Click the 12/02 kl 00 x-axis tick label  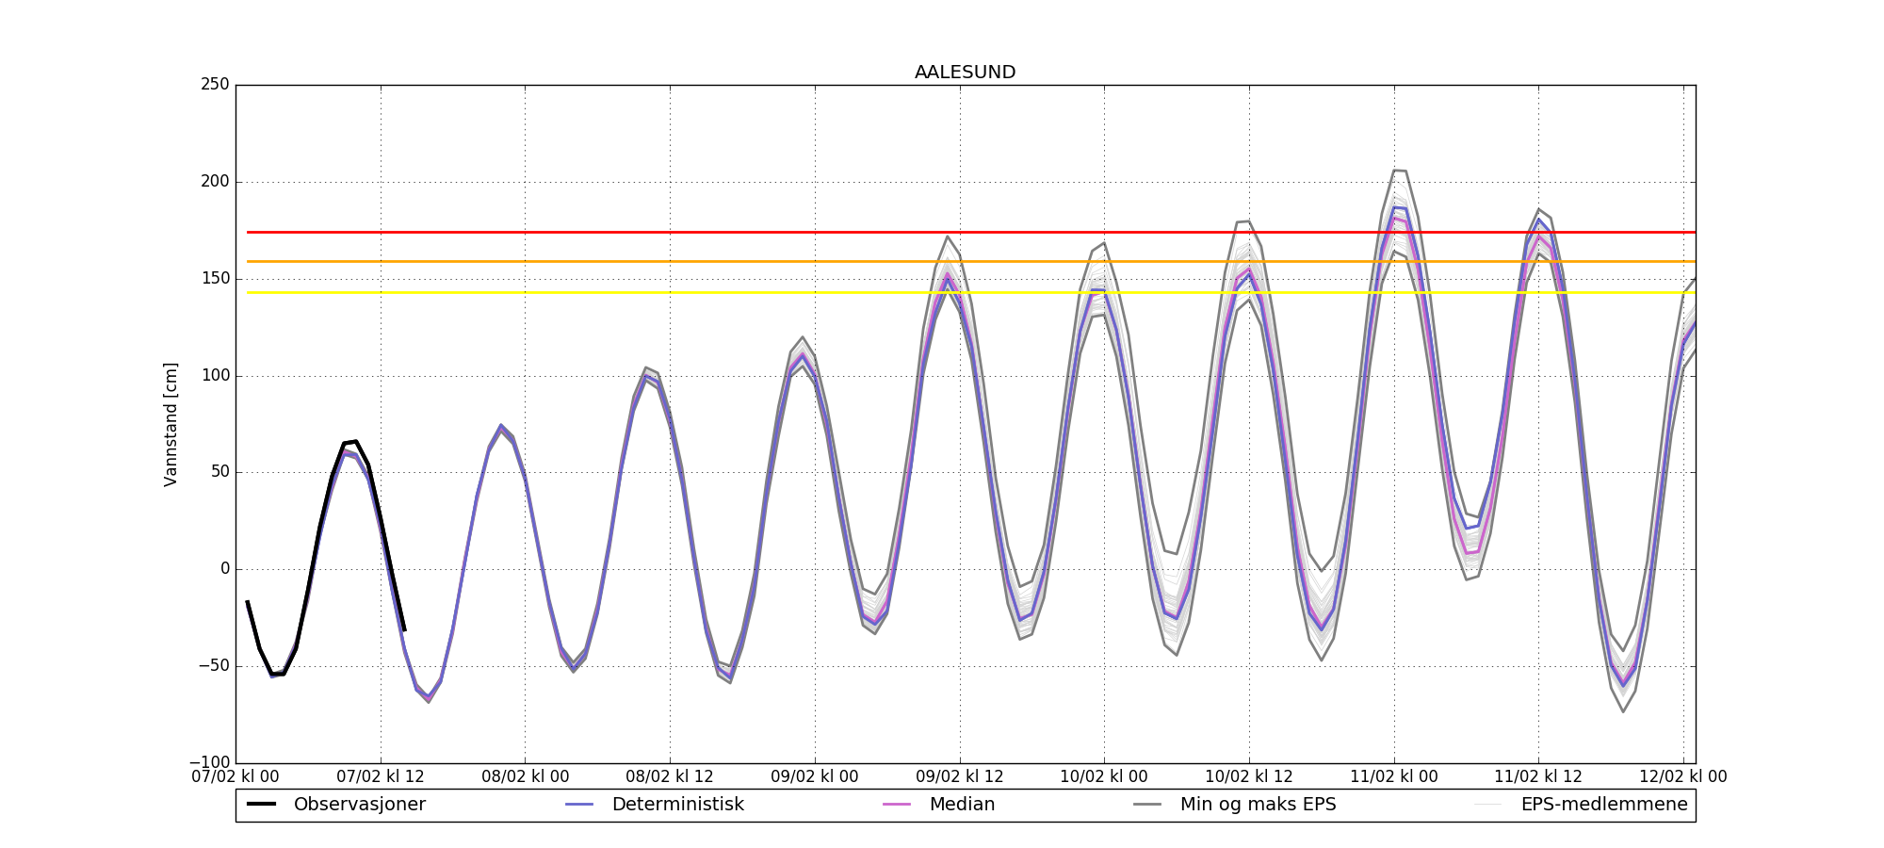1683,777
